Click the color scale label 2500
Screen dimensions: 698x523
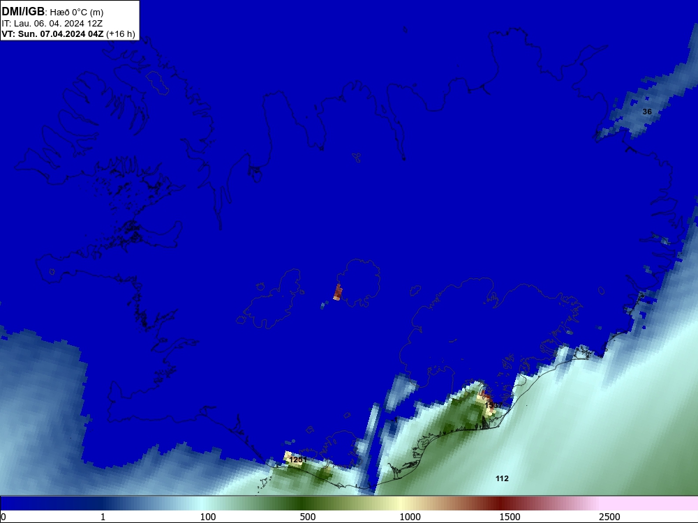pos(609,517)
